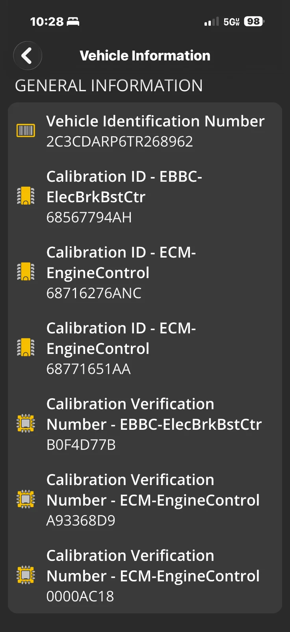
Task: Click the processor icon beside verification number 0000AC18
Action: 26,575
